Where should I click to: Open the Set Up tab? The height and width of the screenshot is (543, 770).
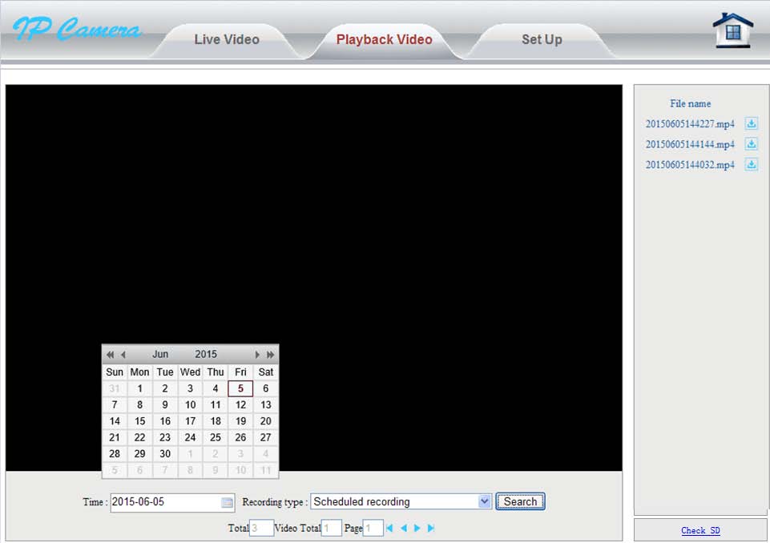click(x=542, y=39)
